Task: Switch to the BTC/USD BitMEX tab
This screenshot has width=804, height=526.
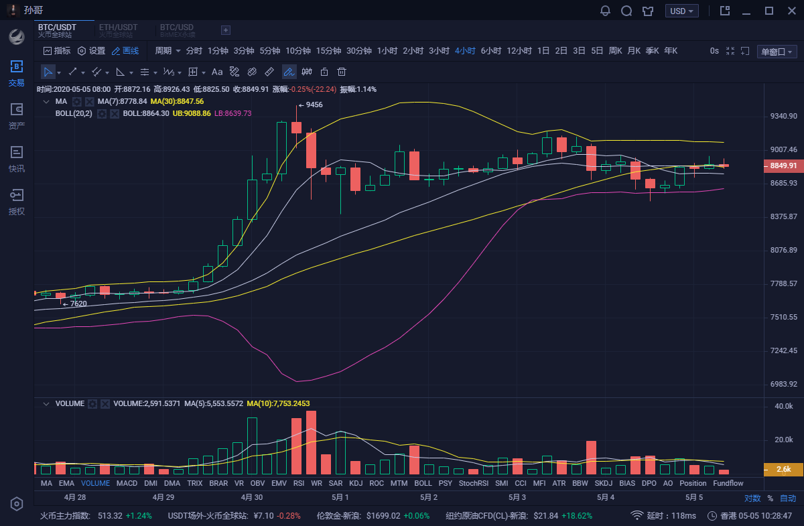Action: pos(178,30)
